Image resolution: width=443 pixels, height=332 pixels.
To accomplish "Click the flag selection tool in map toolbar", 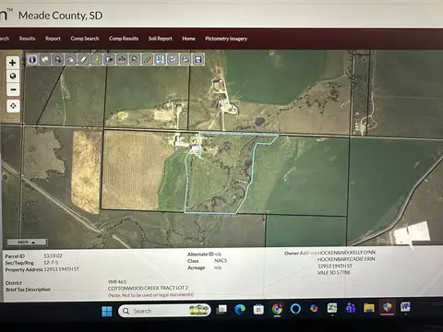I will [45, 59].
